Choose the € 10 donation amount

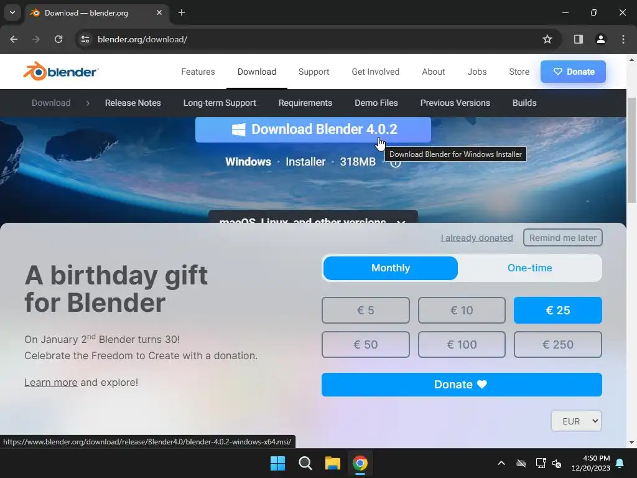[x=462, y=310]
